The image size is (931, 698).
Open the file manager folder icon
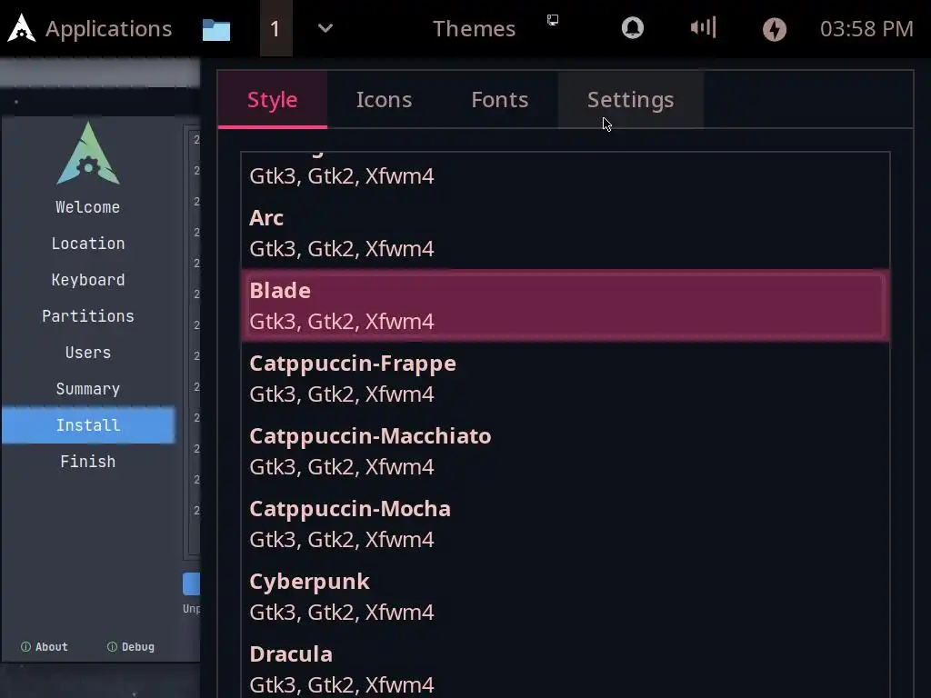(216, 30)
